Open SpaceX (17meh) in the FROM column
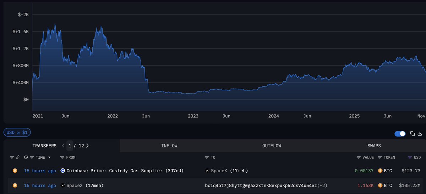 (x=85, y=185)
